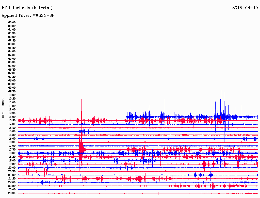The image size is (260, 198).
Task: Select the 16:00 time label
Action: pos(12,139)
